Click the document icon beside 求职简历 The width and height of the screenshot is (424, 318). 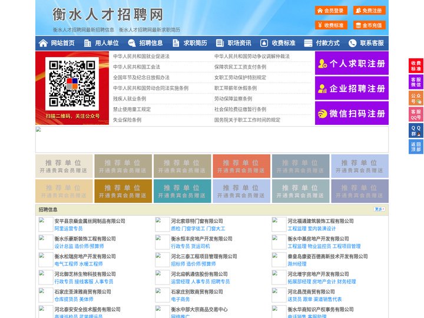coord(175,43)
